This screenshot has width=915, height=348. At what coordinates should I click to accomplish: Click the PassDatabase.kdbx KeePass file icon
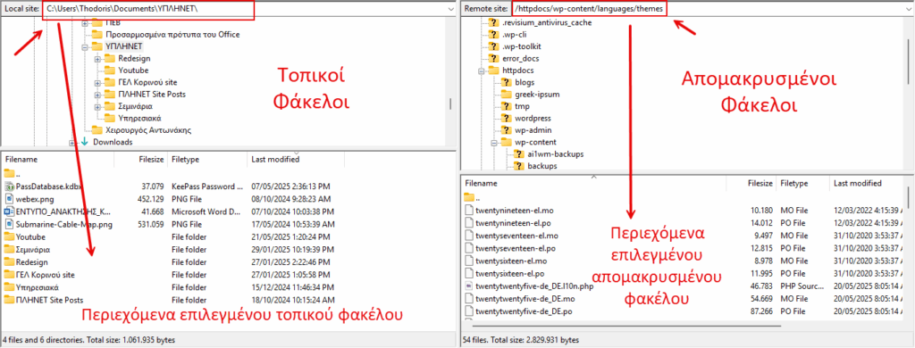pos(9,186)
